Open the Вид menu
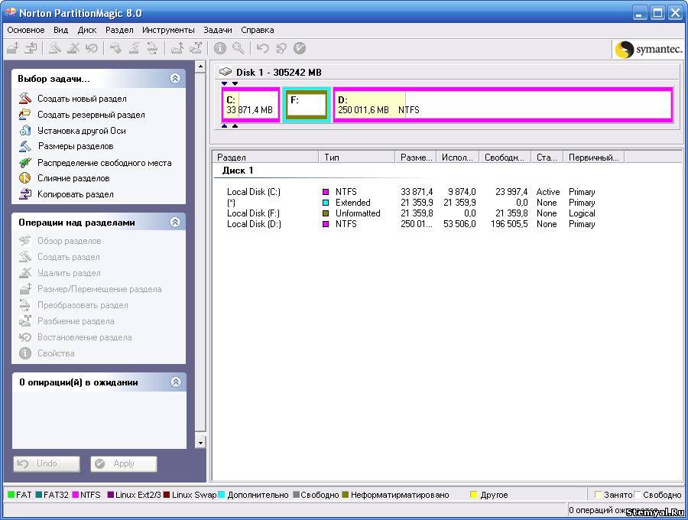Screen dimensions: 688x520 [x=60, y=30]
